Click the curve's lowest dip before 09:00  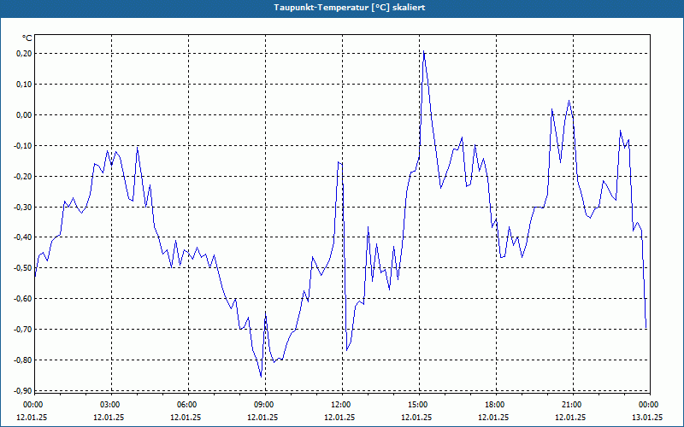click(261, 377)
